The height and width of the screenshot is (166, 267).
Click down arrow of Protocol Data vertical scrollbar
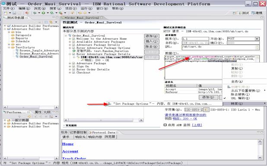click(x=260, y=157)
